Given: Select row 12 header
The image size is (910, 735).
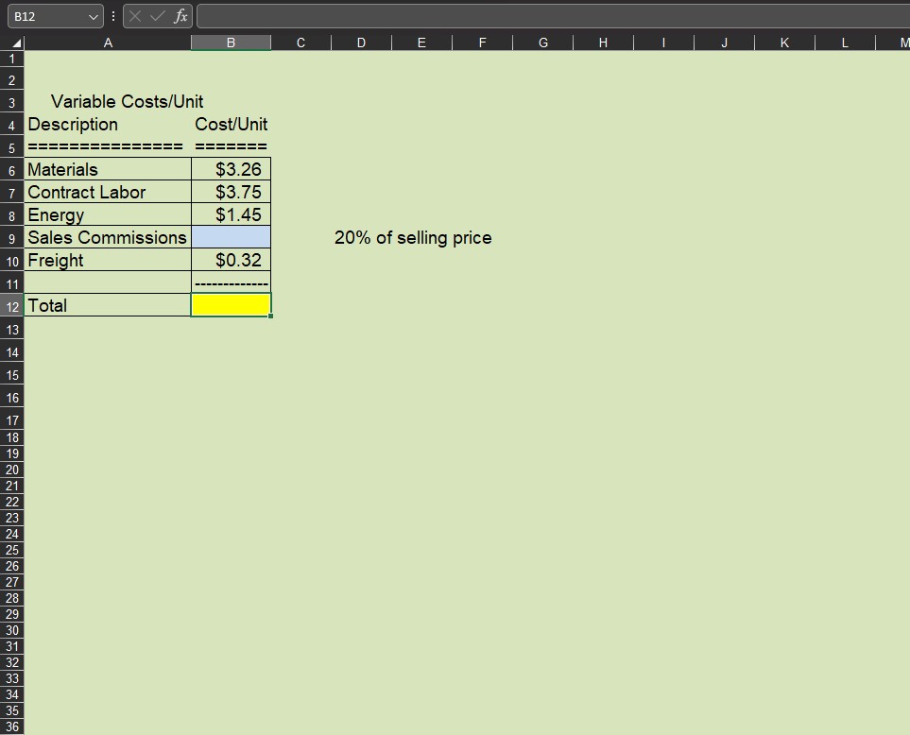Looking at the screenshot, I should tap(11, 306).
